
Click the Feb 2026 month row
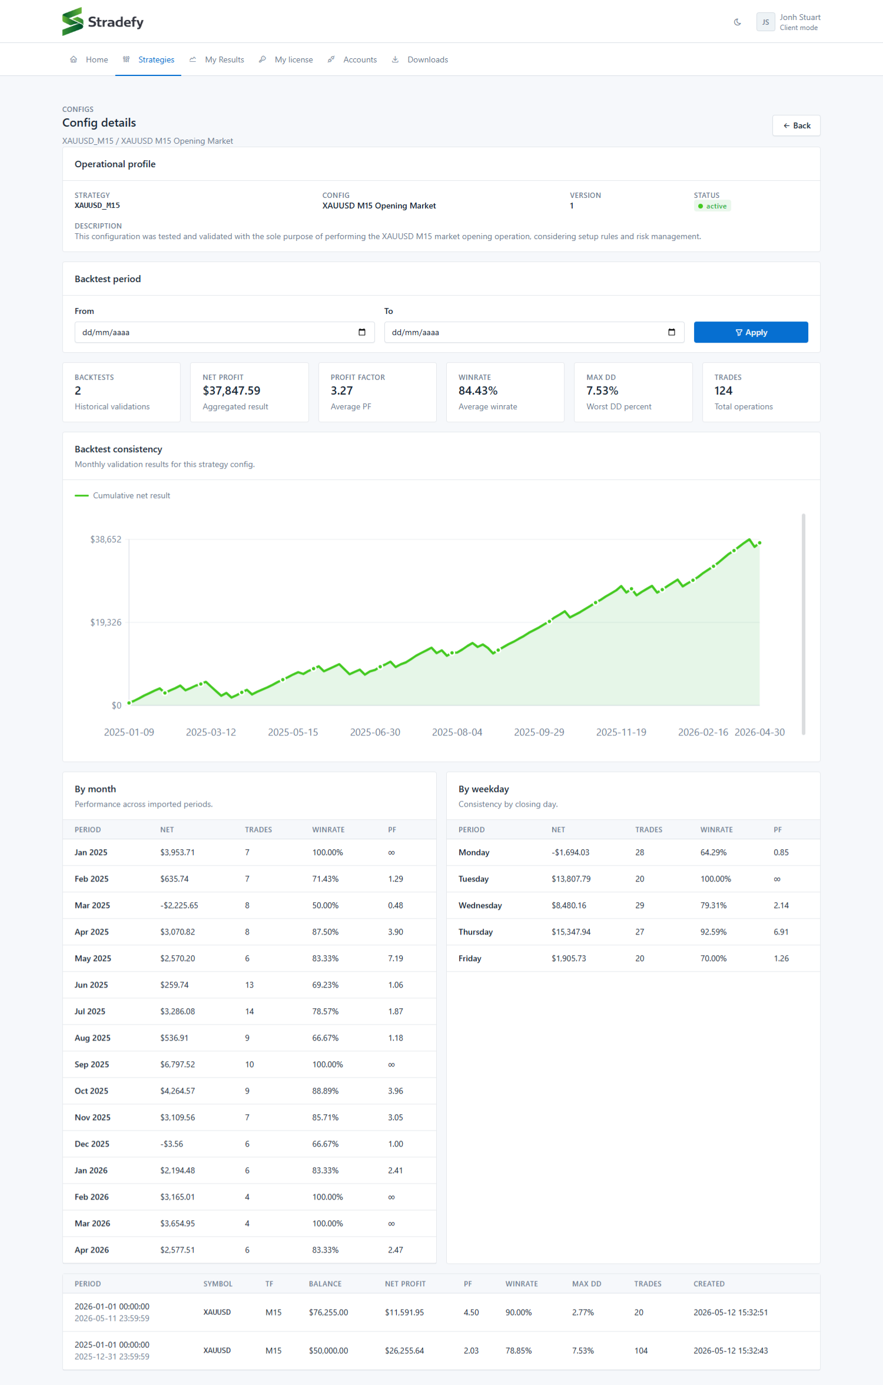coord(250,1197)
